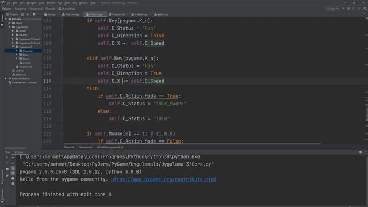Open the Core run configuration dropdown
The height and width of the screenshot is (207, 368).
point(332,9)
